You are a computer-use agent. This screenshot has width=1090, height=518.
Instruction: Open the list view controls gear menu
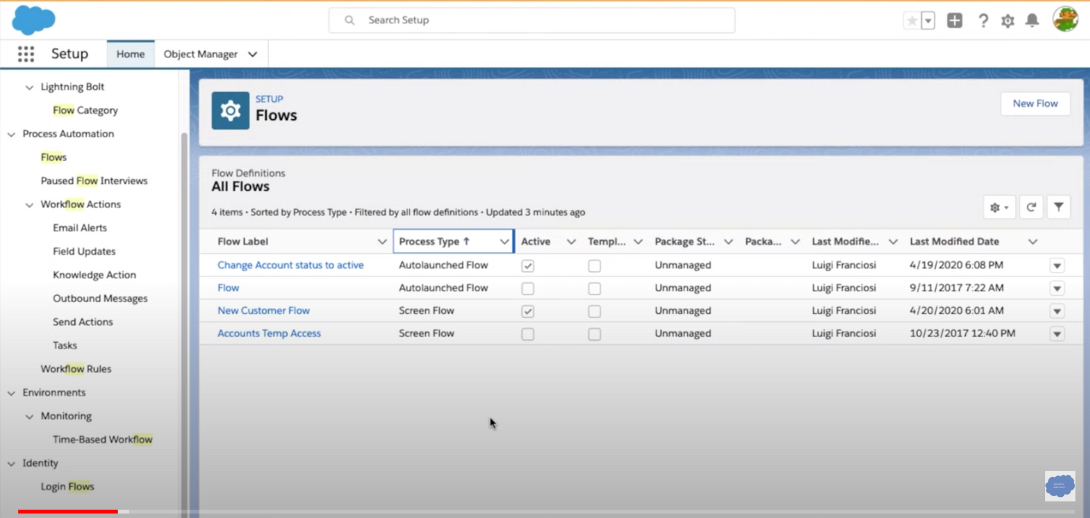[998, 207]
